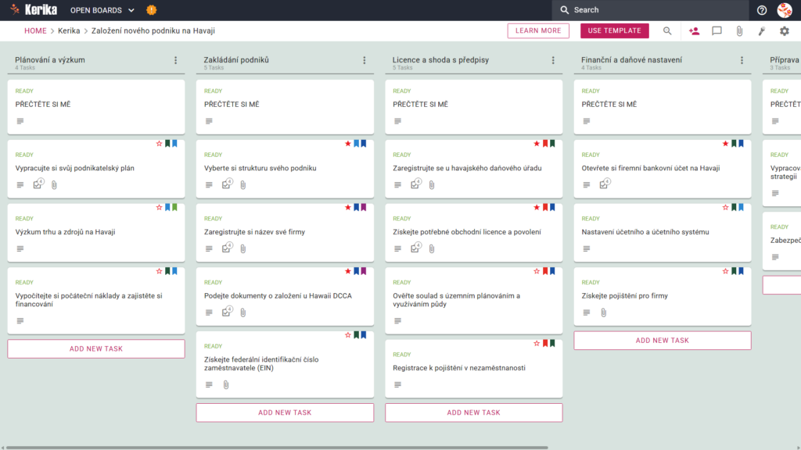Open attachment icon on Získejte pojištění pro firmy
Image resolution: width=801 pixels, height=450 pixels.
(x=603, y=312)
